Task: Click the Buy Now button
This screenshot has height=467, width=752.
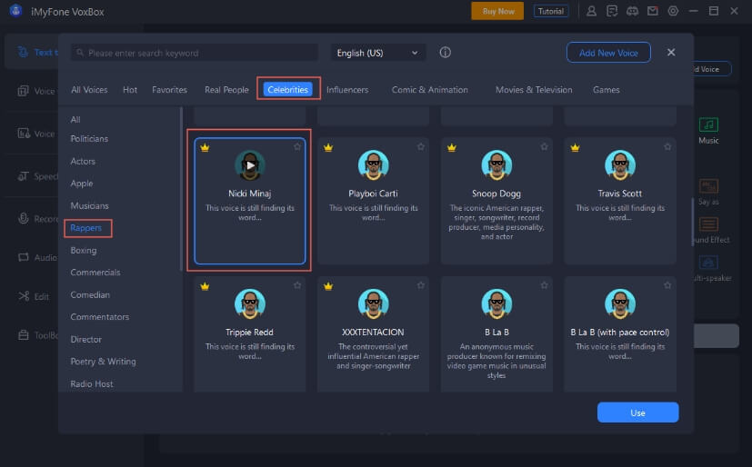Action: [497, 11]
